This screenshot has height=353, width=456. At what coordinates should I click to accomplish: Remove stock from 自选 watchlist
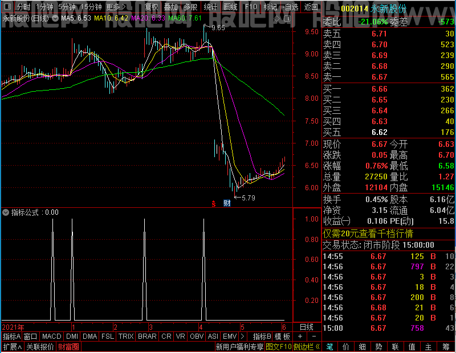tap(291, 7)
